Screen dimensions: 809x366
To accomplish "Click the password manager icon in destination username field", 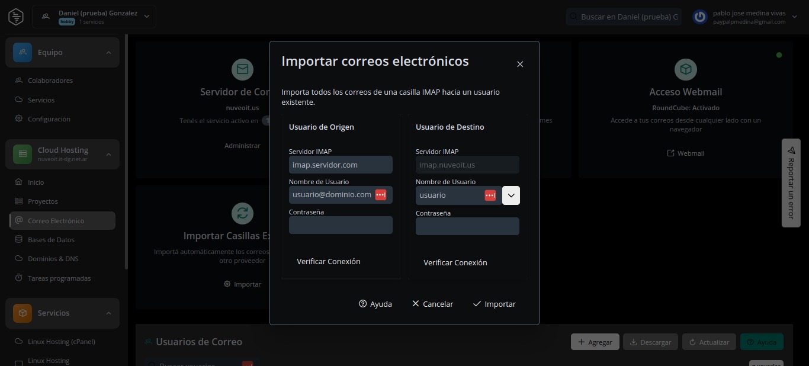I will (x=490, y=195).
